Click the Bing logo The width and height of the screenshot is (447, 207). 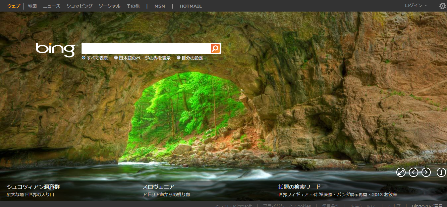(56, 50)
